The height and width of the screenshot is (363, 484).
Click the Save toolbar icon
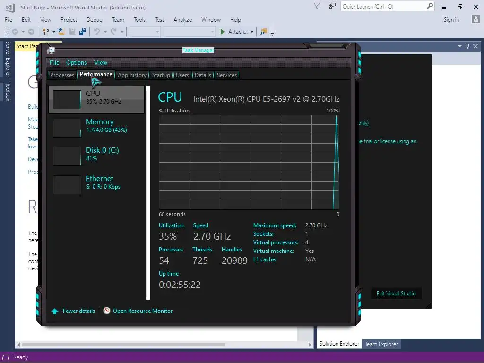pyautogui.click(x=72, y=32)
